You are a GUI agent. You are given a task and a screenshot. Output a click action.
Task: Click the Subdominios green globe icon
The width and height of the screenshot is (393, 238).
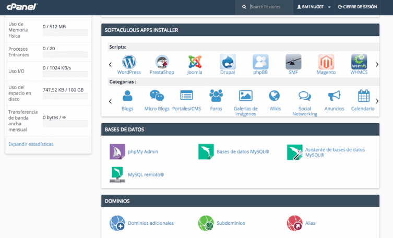206,223
